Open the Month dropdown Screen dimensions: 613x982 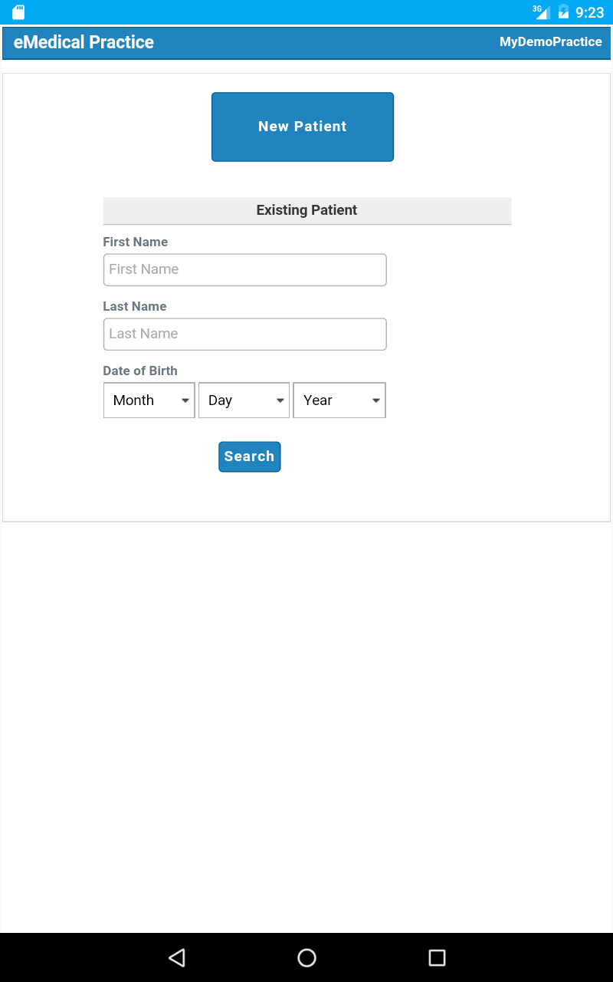point(149,400)
